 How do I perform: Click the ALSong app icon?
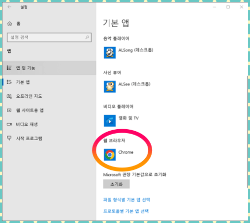click(x=110, y=53)
